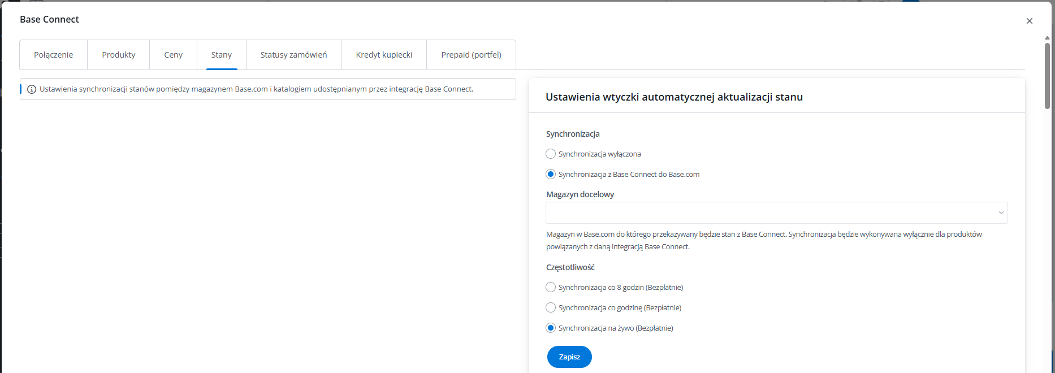Select Synchronizacja na żywo option
The width and height of the screenshot is (1055, 373).
[x=551, y=328]
